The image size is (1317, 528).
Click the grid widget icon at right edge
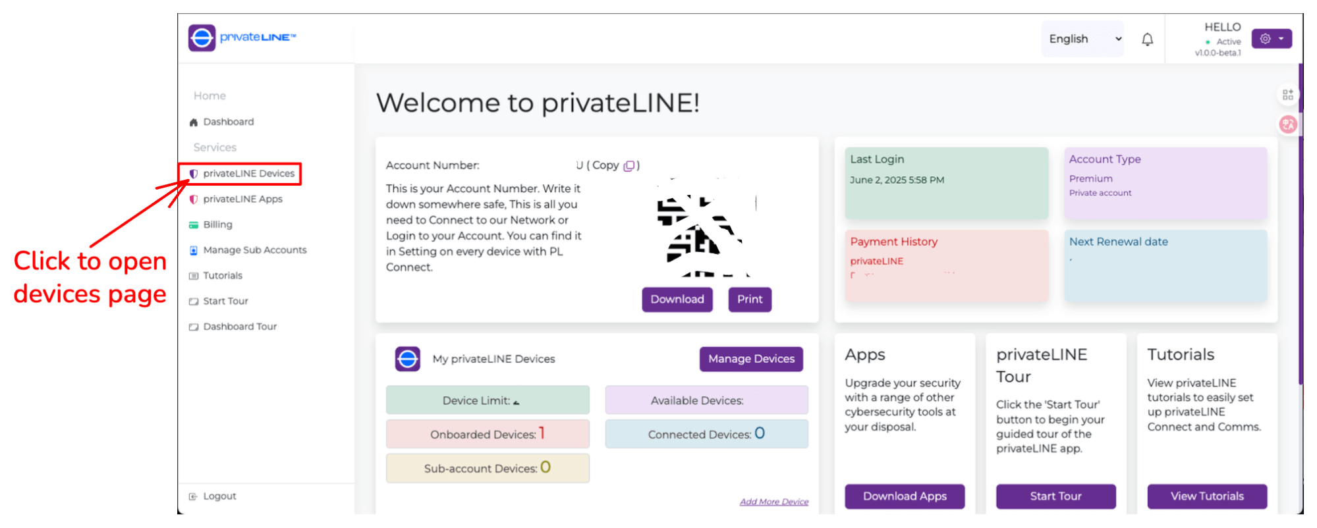pos(1287,95)
